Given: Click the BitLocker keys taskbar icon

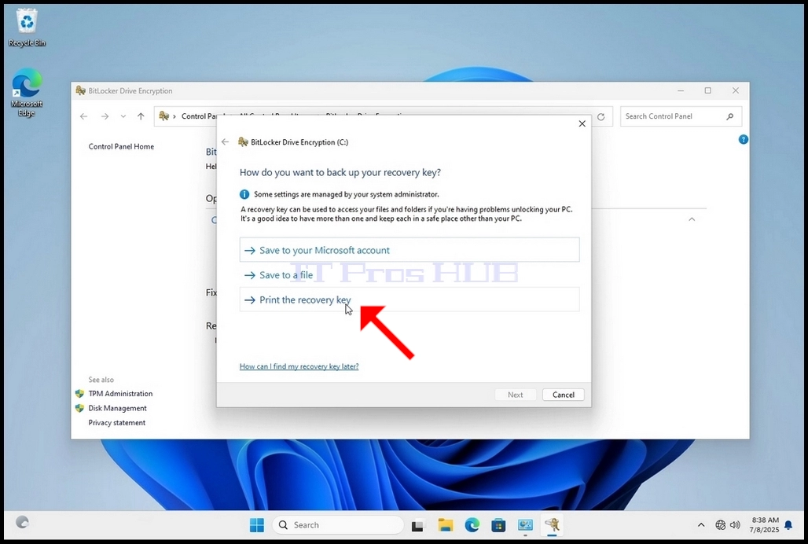Looking at the screenshot, I should click(x=552, y=525).
